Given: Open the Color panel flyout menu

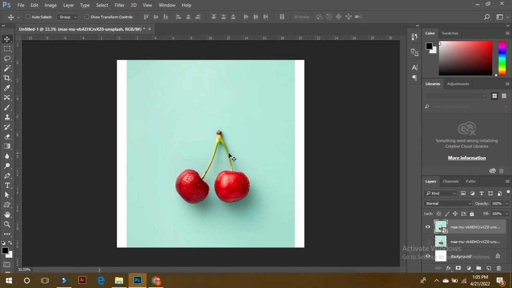Looking at the screenshot, I should coord(508,33).
